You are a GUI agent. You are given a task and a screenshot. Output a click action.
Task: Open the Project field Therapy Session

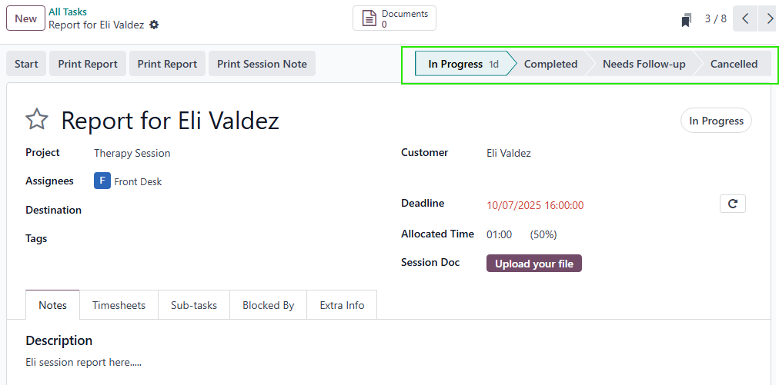(x=132, y=153)
